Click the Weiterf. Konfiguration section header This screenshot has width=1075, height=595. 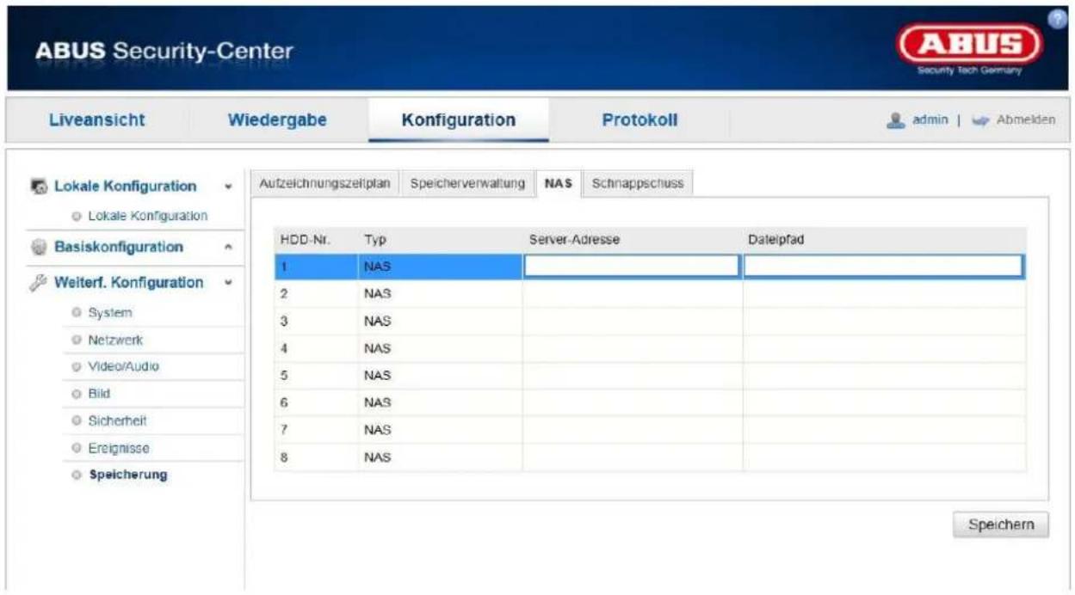click(x=129, y=283)
